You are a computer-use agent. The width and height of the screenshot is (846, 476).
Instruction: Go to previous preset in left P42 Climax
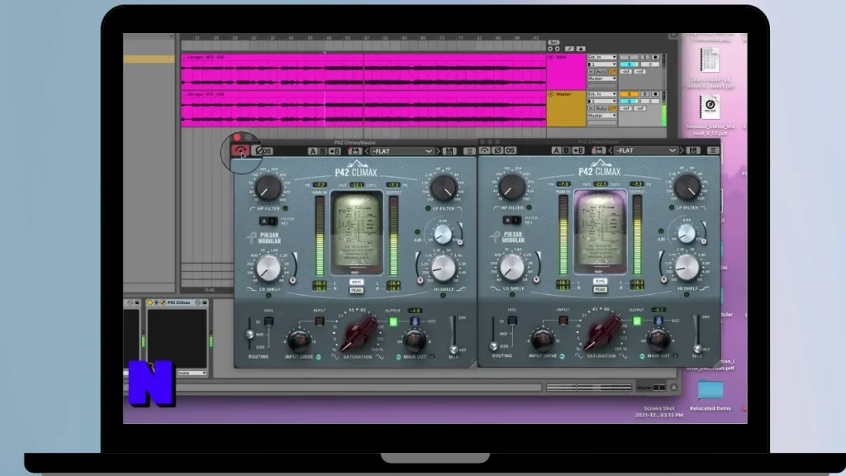pyautogui.click(x=366, y=152)
